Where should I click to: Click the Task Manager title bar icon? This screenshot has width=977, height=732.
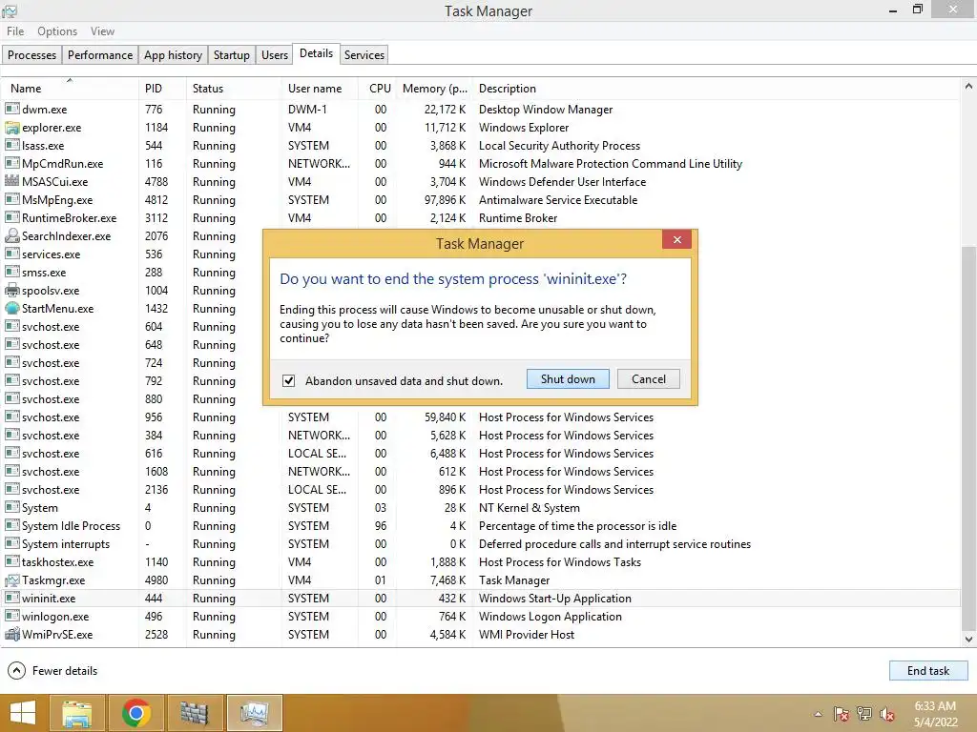point(10,10)
